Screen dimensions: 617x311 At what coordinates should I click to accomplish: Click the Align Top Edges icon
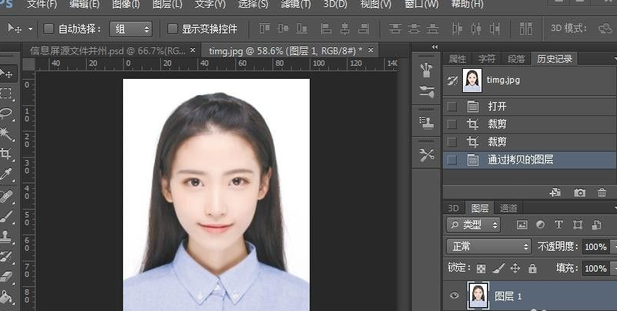tap(265, 29)
